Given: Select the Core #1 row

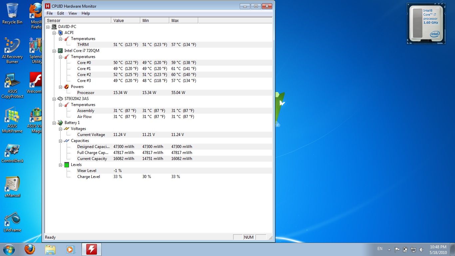Looking at the screenshot, I should pos(159,69).
